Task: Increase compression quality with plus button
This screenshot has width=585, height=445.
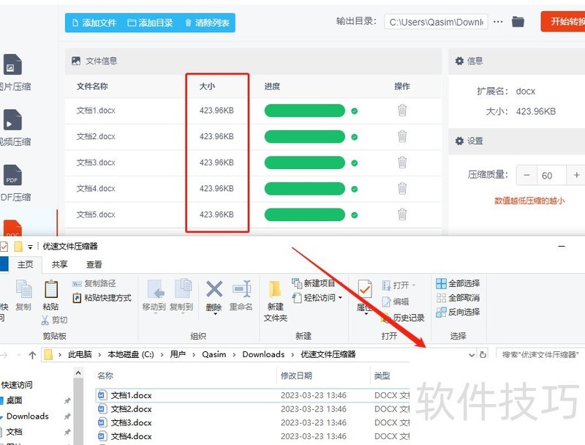Action: click(576, 175)
